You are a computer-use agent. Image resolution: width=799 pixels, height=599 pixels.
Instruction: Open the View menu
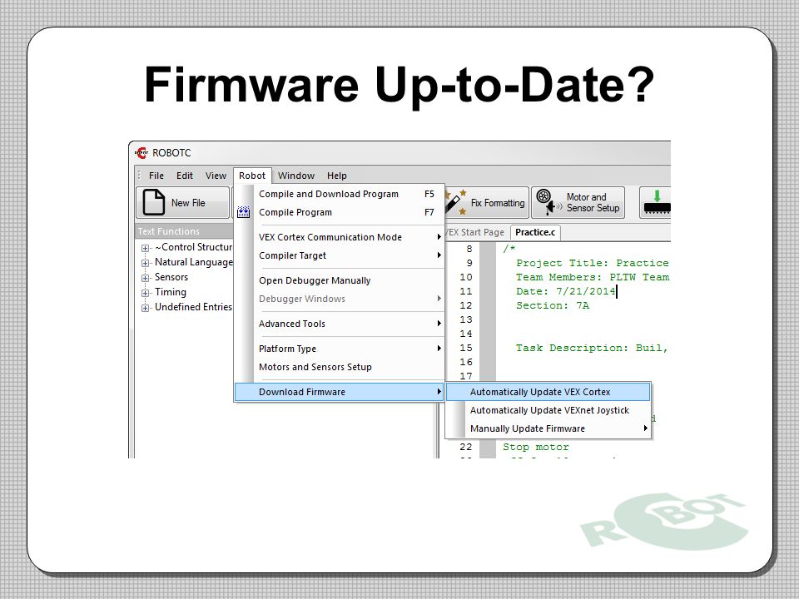[x=216, y=176]
